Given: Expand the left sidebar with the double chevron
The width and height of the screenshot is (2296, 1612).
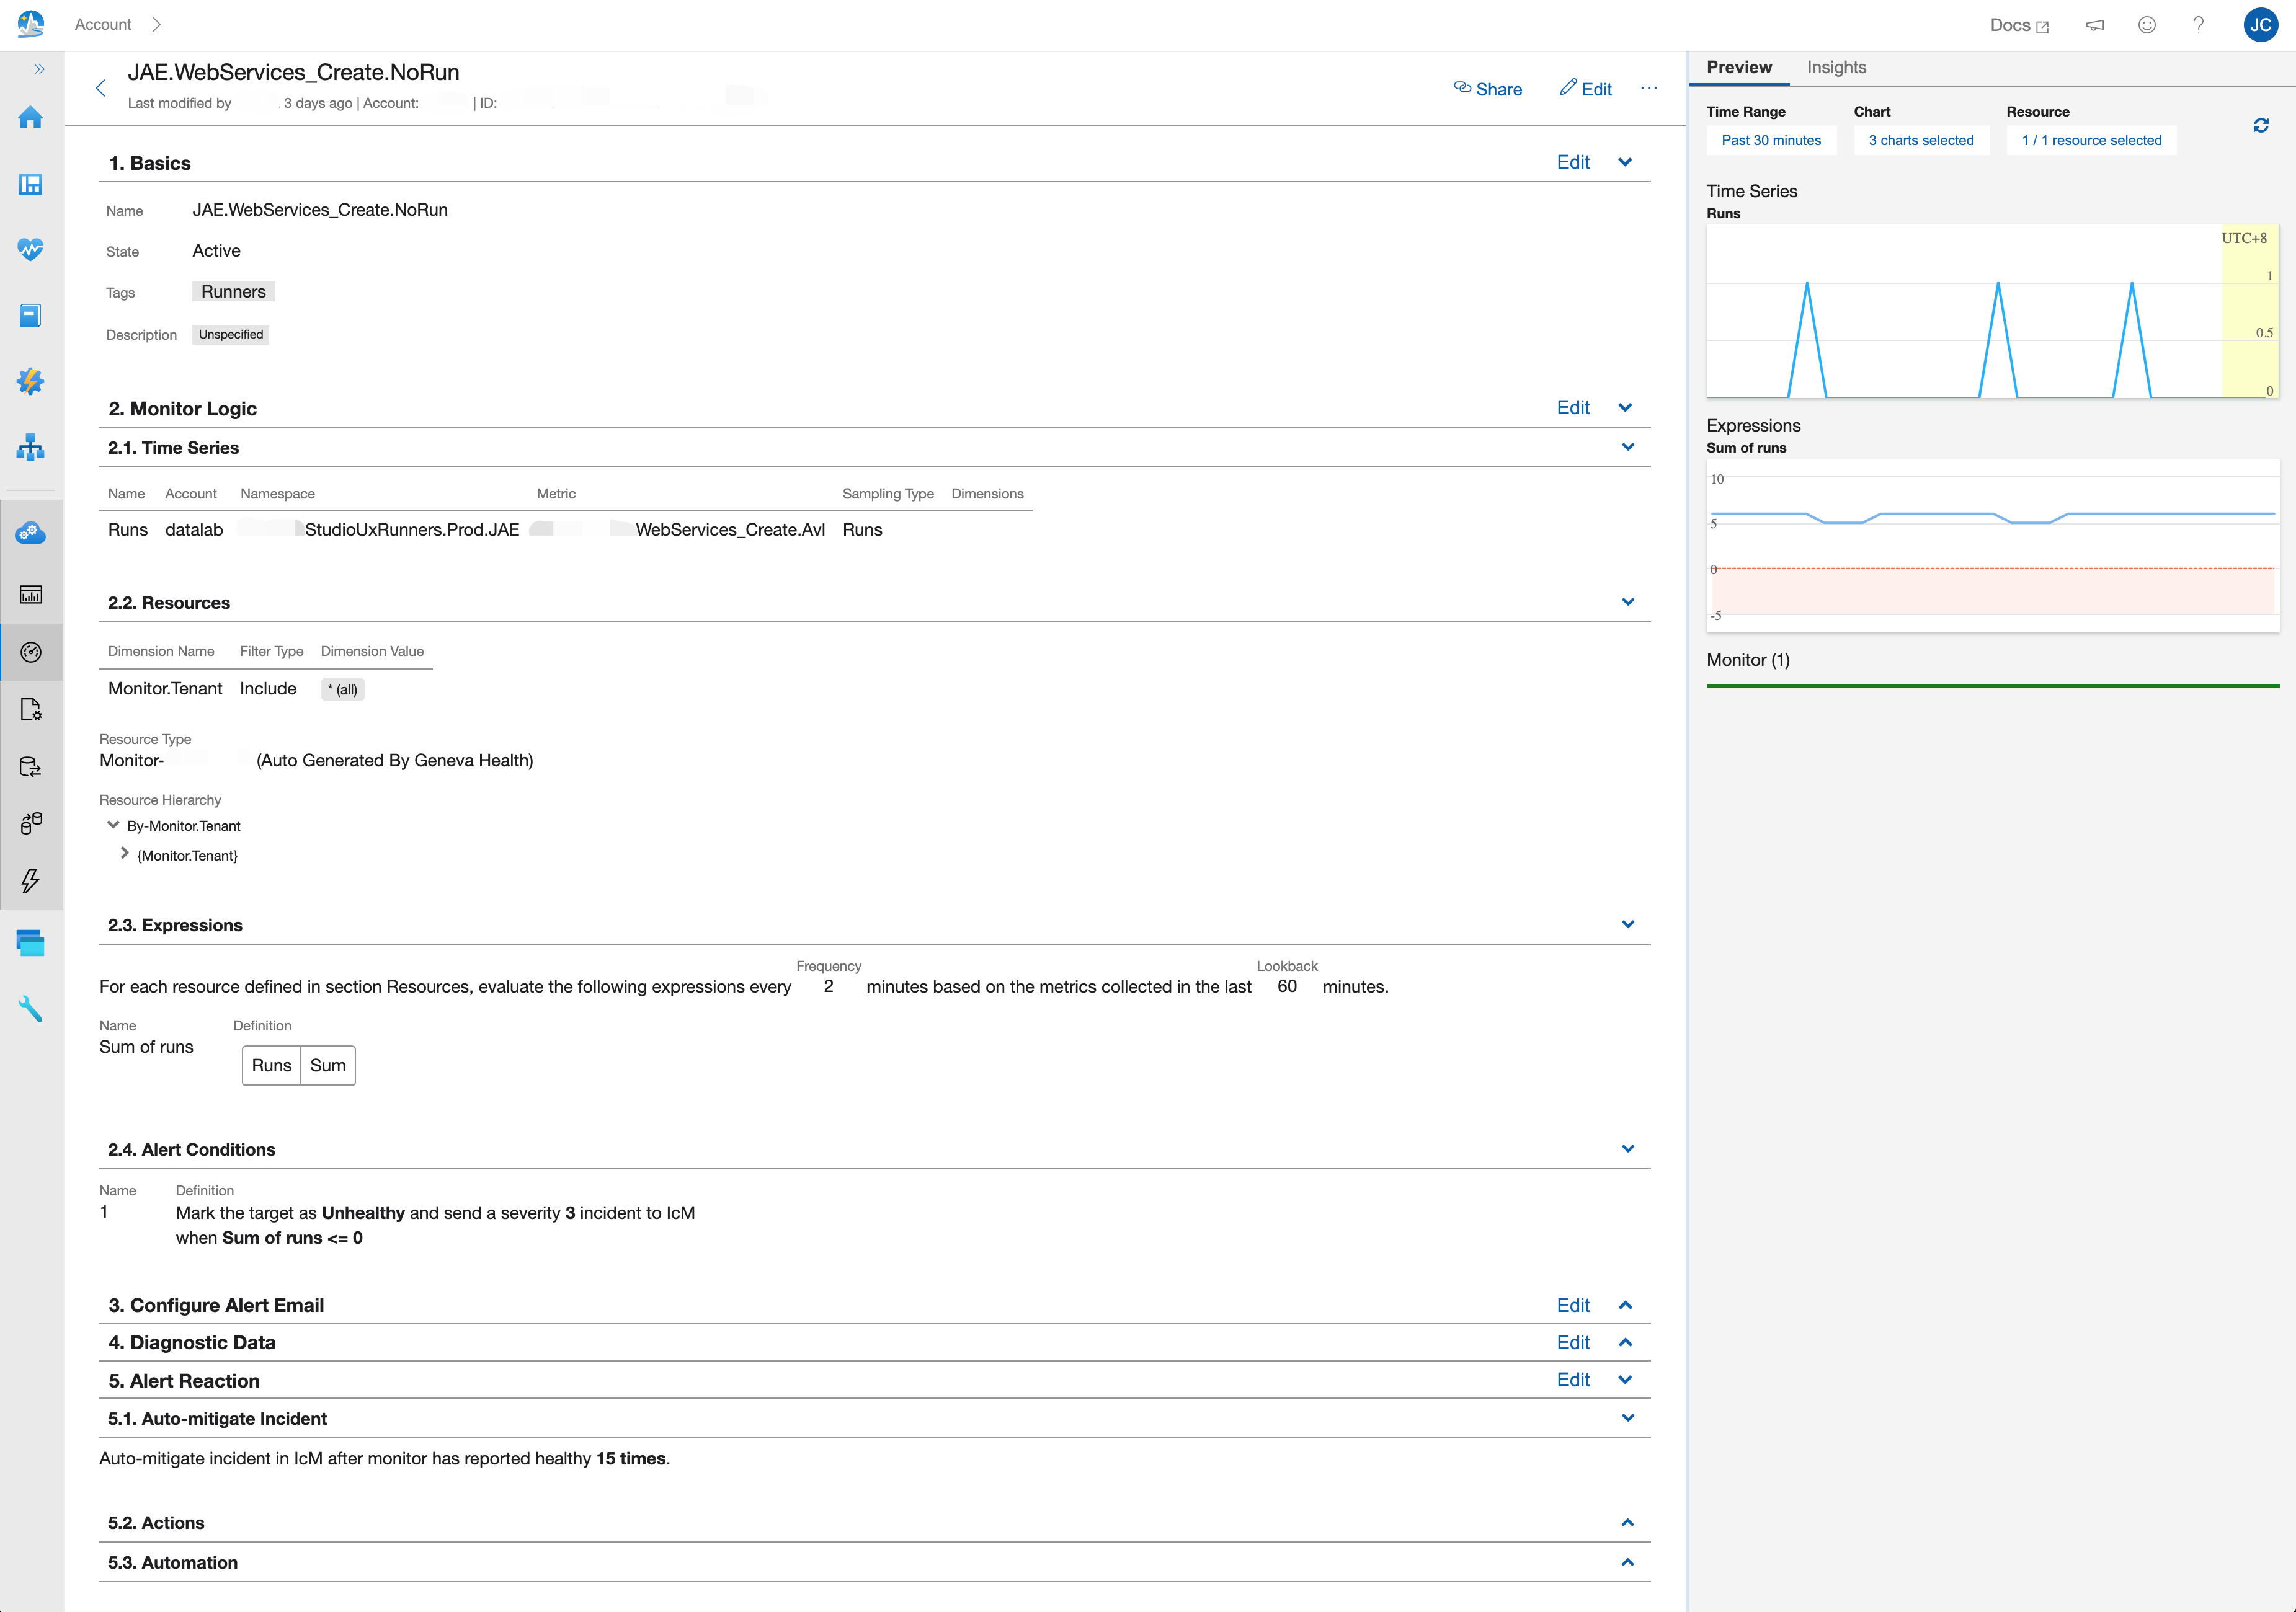Looking at the screenshot, I should pos(39,69).
